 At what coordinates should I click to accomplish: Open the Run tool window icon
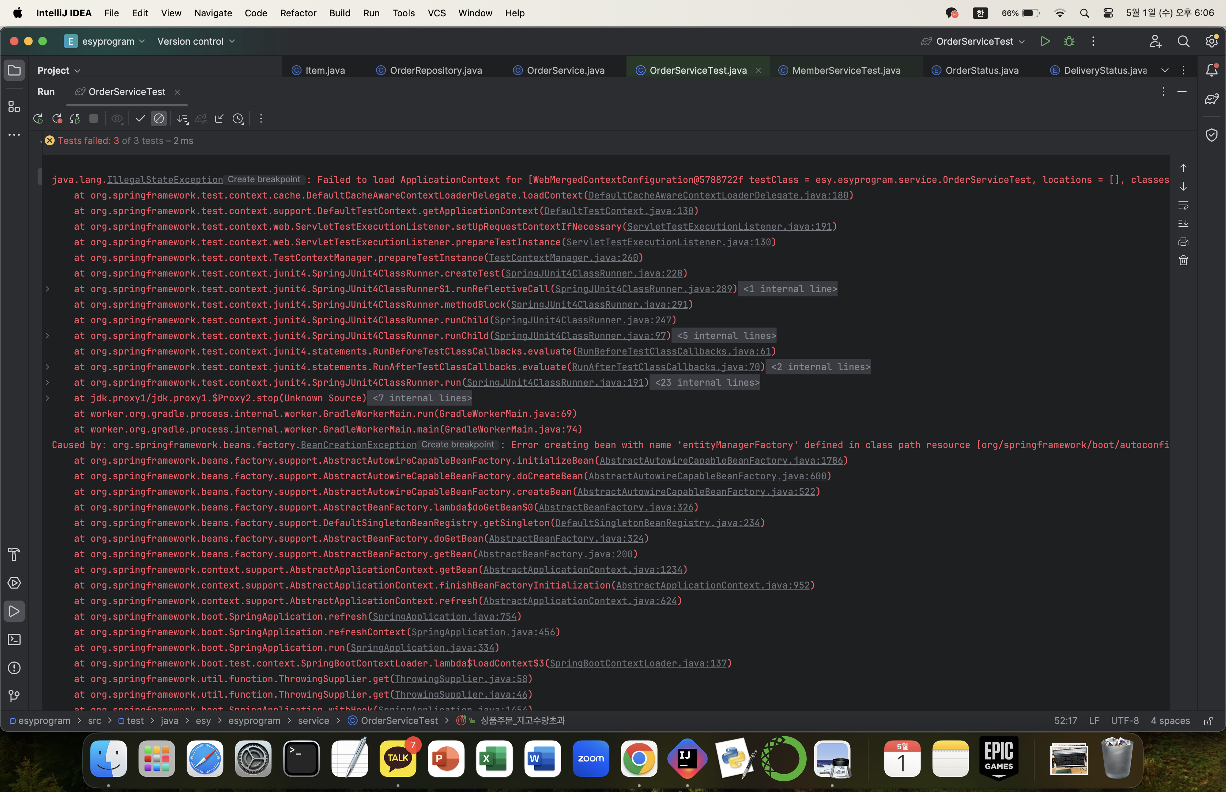(15, 611)
